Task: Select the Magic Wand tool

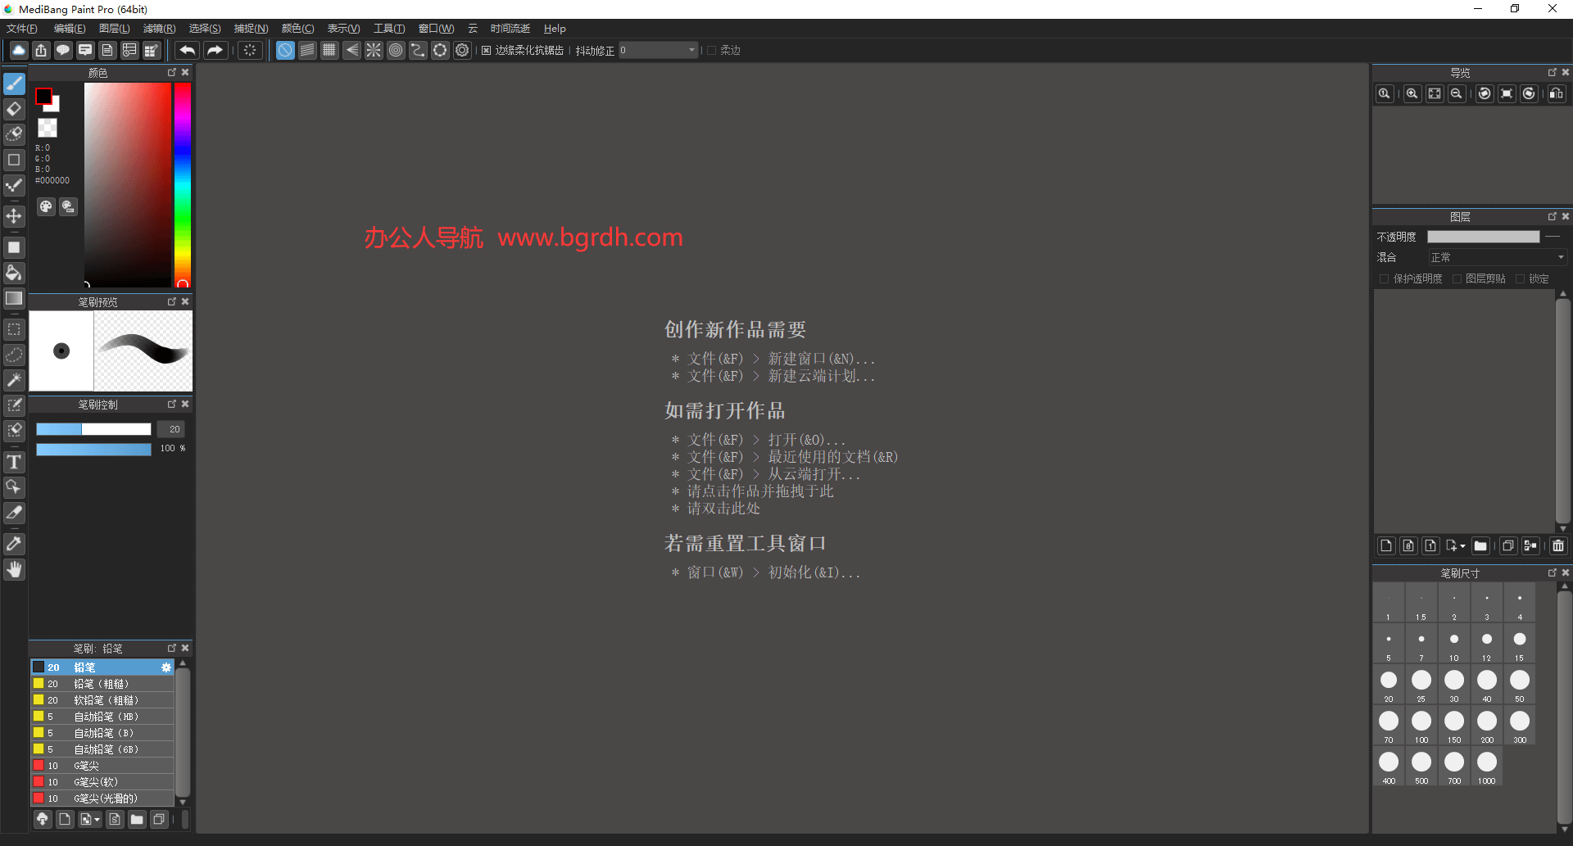Action: click(14, 380)
